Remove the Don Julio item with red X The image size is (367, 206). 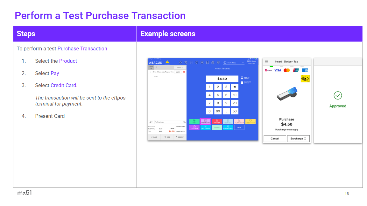point(184,72)
